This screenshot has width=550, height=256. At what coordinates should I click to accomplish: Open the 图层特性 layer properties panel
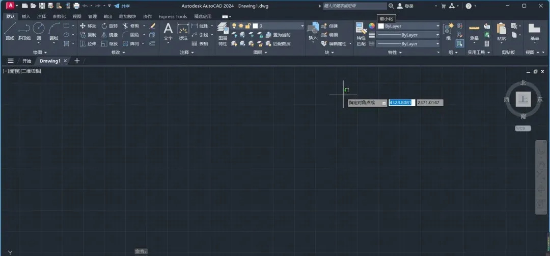(223, 34)
